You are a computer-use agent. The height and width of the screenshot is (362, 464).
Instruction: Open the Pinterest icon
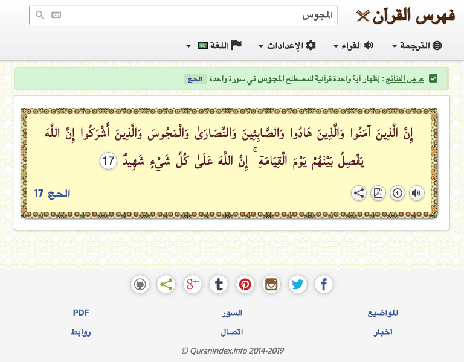[x=245, y=285]
